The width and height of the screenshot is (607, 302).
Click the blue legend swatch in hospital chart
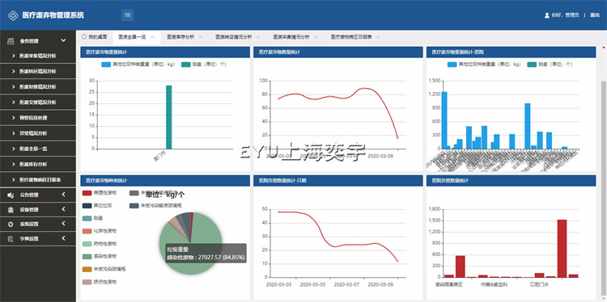pos(452,65)
